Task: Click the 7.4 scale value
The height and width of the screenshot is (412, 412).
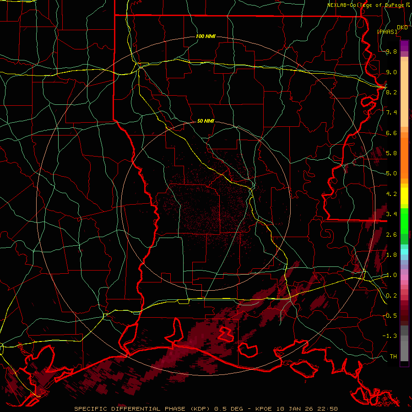Action: pyautogui.click(x=391, y=113)
